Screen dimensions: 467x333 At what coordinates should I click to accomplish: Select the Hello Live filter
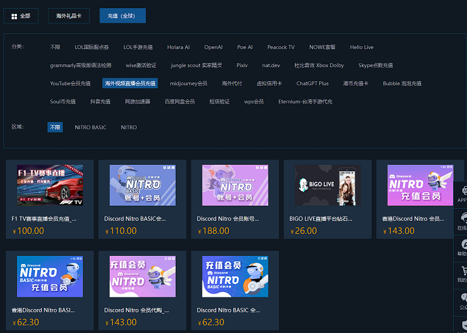coord(361,47)
